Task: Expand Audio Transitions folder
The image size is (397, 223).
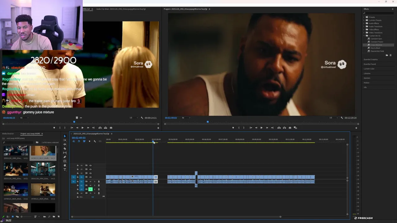Action: 364,26
